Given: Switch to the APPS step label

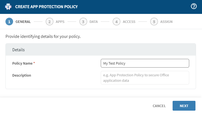Looking at the screenshot, I should tap(60, 22).
